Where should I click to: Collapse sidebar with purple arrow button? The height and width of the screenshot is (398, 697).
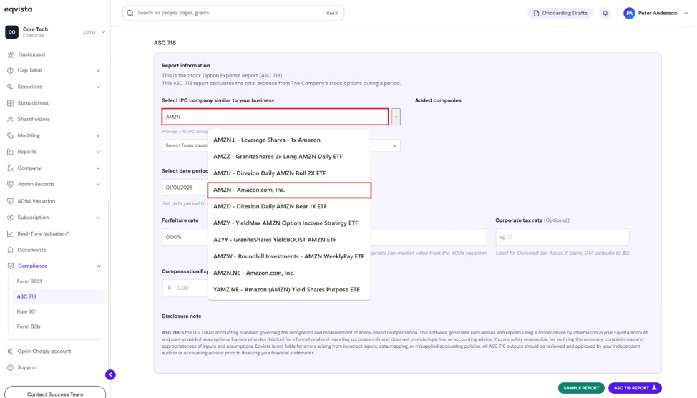coord(110,374)
